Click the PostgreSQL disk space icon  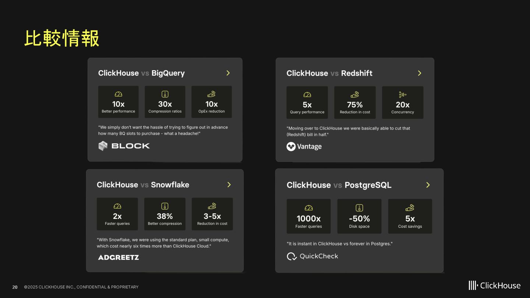click(x=359, y=208)
